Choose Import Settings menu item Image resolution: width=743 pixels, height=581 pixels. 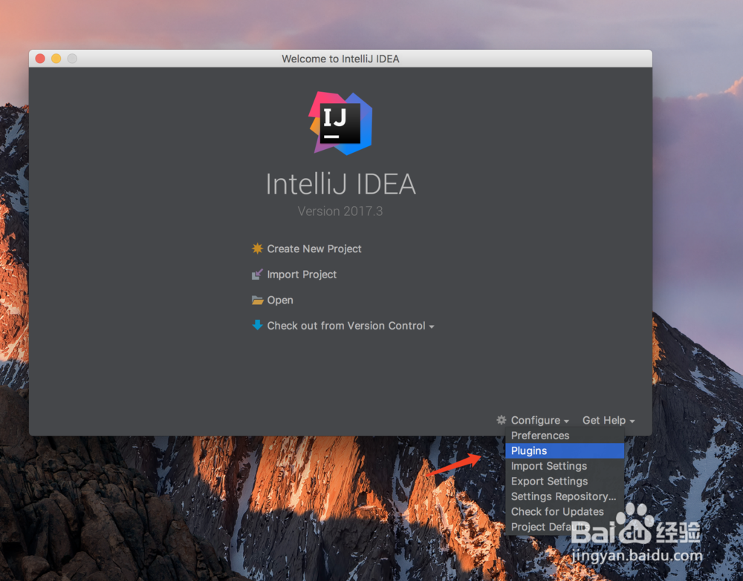(565, 466)
